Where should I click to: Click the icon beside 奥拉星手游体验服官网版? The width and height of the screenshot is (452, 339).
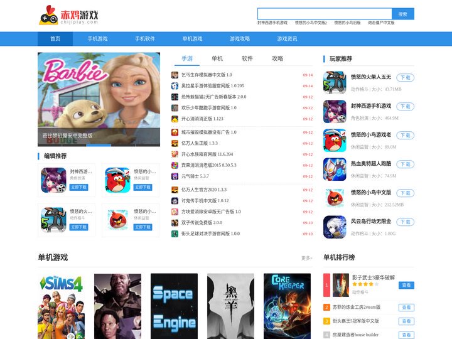[x=175, y=86]
